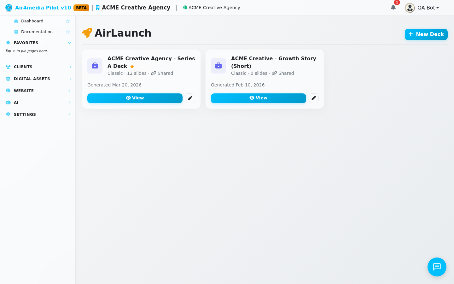The width and height of the screenshot is (454, 284).
Task: Pin Documentation with its star
Action: pos(68,32)
